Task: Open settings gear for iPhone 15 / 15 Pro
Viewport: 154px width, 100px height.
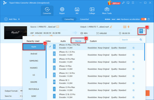Action: pos(133,55)
